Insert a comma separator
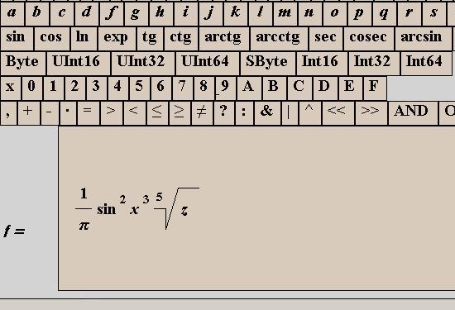This screenshot has height=310, width=455. (9, 113)
